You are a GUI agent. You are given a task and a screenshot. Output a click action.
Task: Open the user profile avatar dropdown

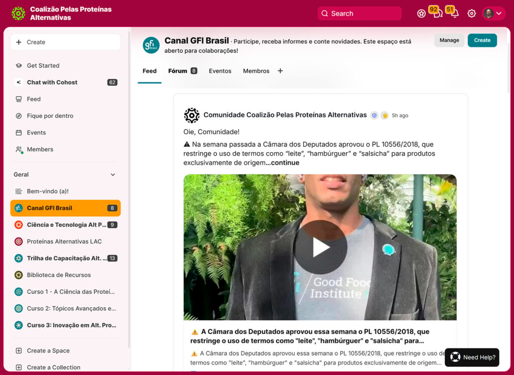pos(493,14)
